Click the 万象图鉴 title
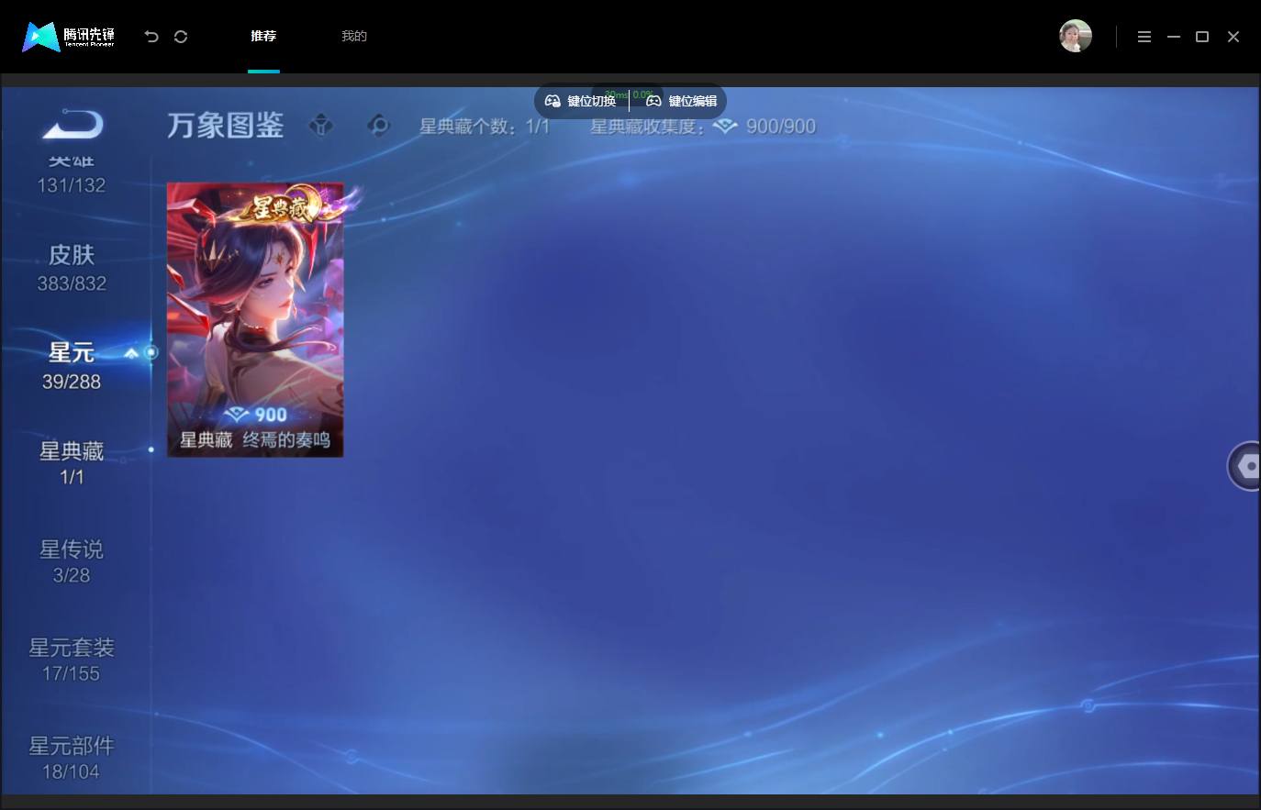Screen dimensions: 1261x810 tap(226, 126)
